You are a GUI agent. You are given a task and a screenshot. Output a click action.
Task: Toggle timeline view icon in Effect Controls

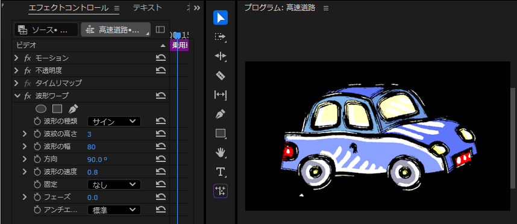(160, 30)
